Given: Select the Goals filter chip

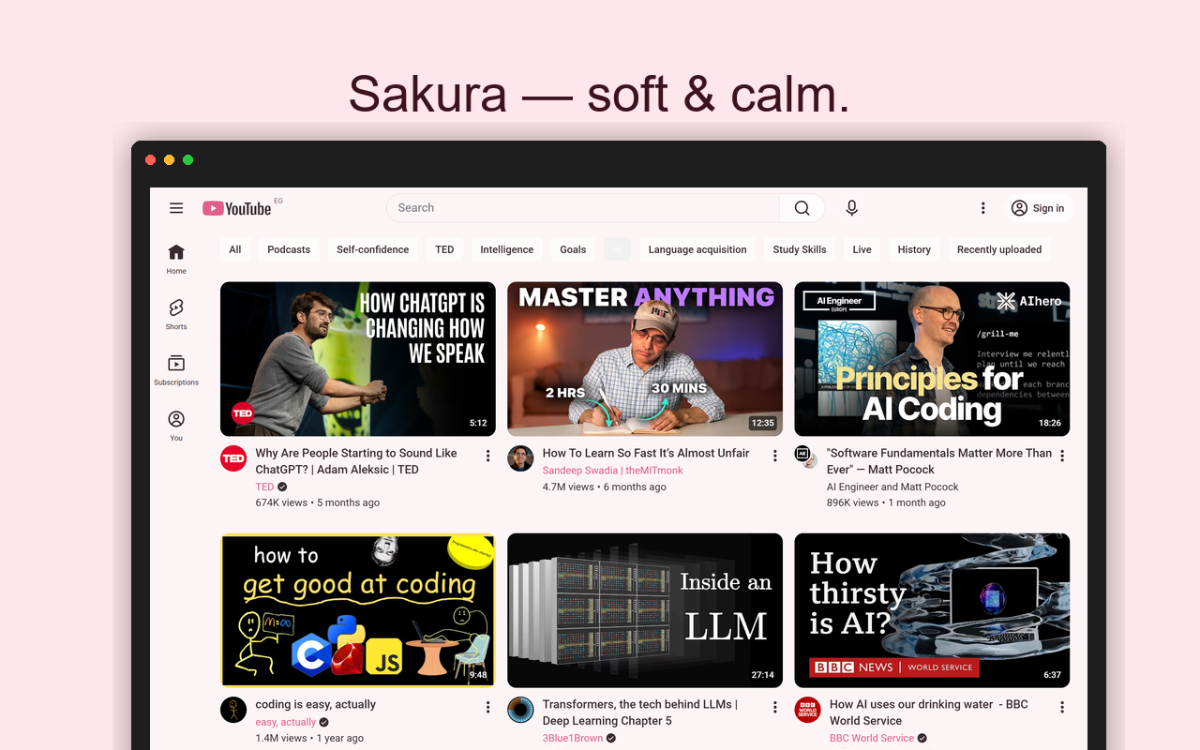Looking at the screenshot, I should pos(573,249).
